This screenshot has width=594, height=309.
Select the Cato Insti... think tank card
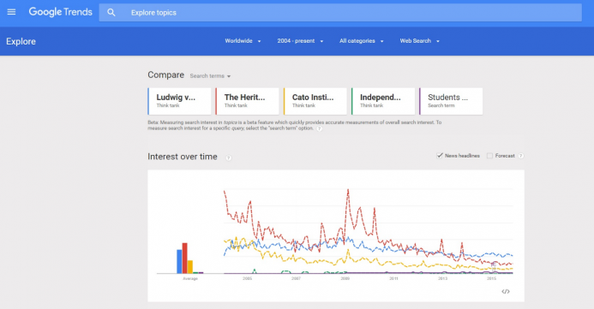pyautogui.click(x=315, y=101)
